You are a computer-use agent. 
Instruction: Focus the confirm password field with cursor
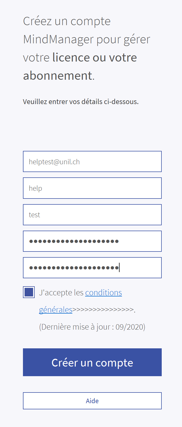(x=92, y=268)
